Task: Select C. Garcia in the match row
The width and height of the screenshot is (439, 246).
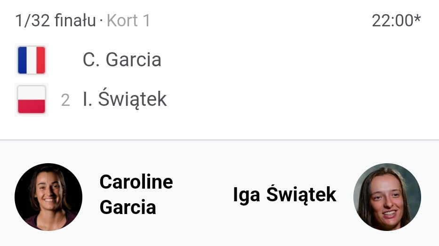Action: [x=122, y=60]
